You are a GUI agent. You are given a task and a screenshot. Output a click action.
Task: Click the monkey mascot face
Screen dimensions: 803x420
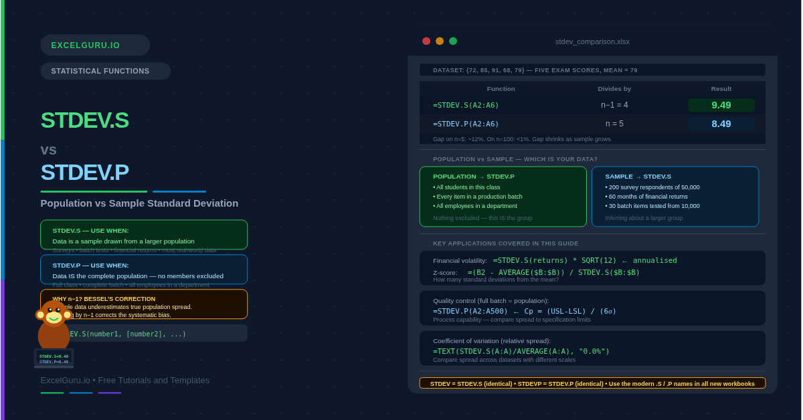(x=54, y=313)
